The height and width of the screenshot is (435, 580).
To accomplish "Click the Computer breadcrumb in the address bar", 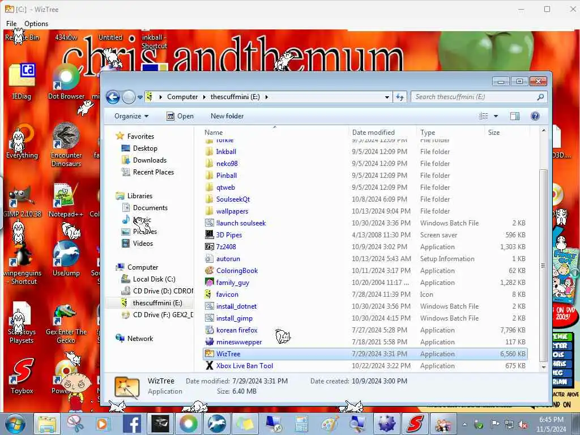I will tap(182, 97).
